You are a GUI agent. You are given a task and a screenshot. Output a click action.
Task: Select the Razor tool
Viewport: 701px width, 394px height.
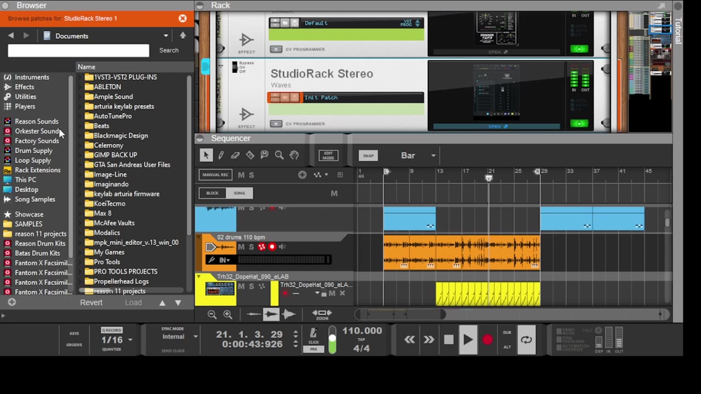click(250, 155)
